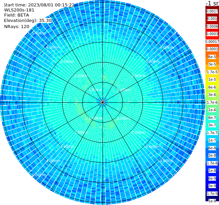Click the 0.0003 colorbar label
This screenshot has width=219, height=205.
tap(212, 34)
